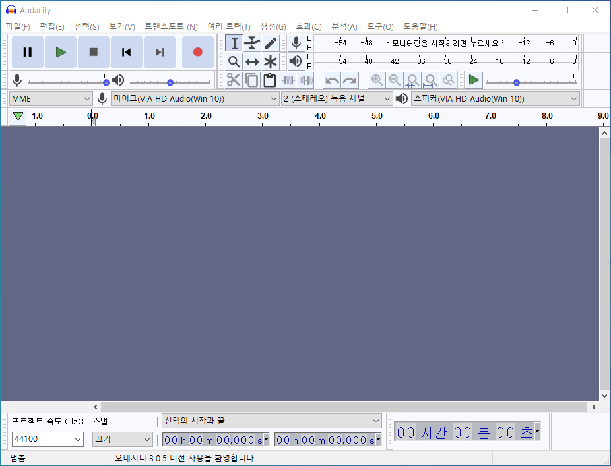Select the Multi-tool asterisk icon

coord(271,61)
